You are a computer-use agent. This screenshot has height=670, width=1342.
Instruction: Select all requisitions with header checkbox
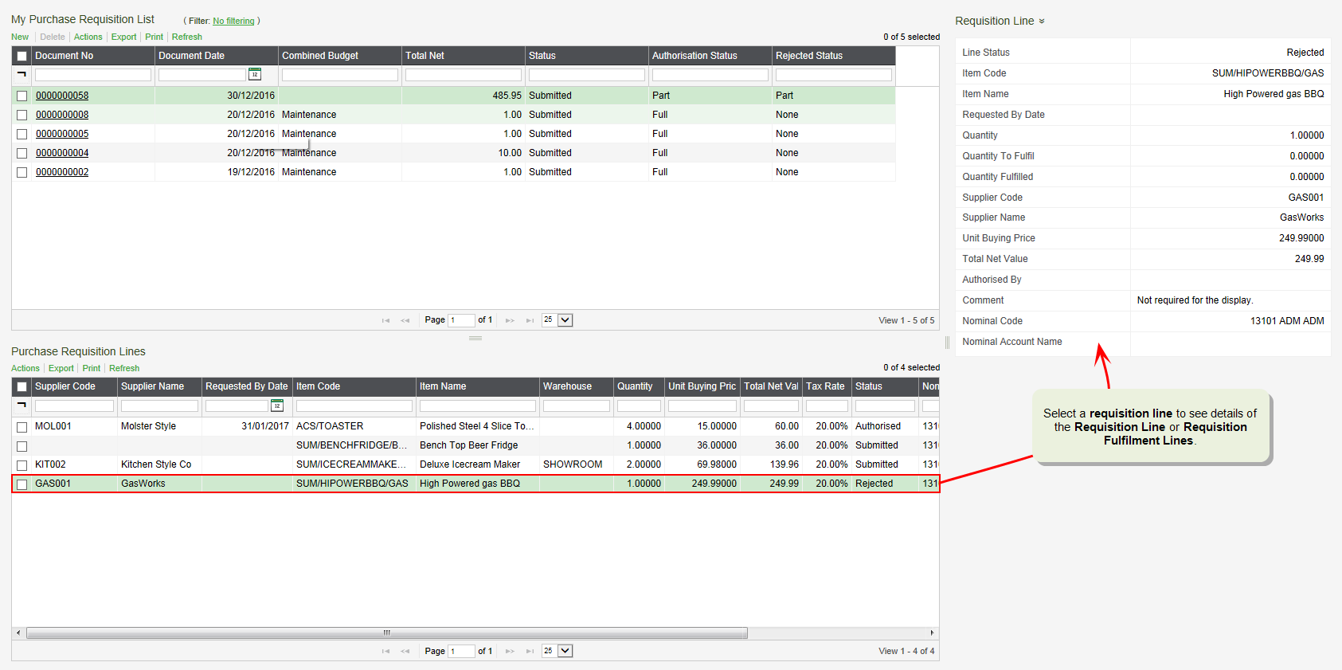pos(22,56)
